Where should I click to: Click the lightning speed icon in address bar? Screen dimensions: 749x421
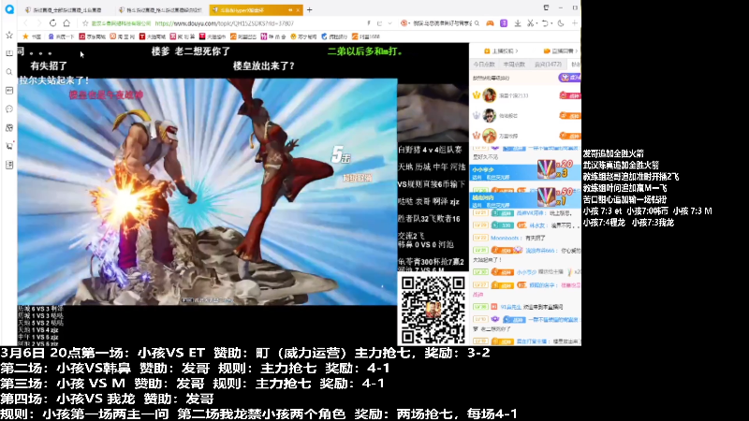[369, 22]
